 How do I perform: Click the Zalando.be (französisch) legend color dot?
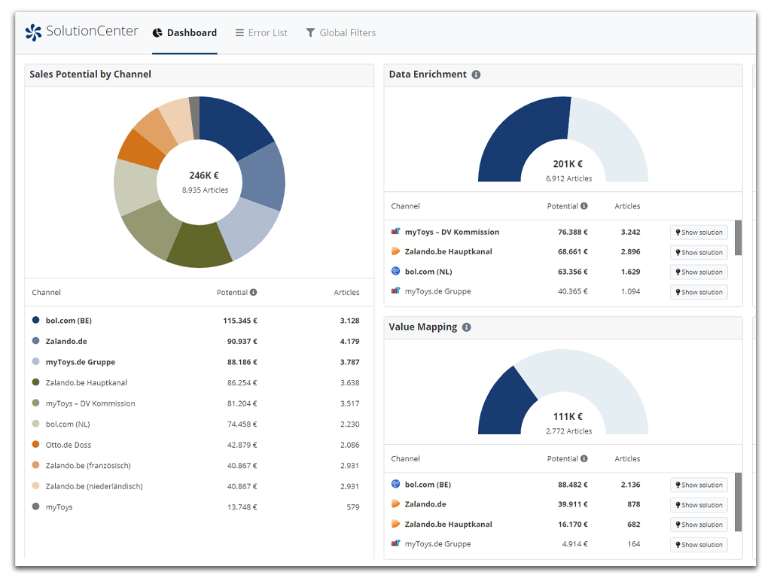tap(35, 465)
